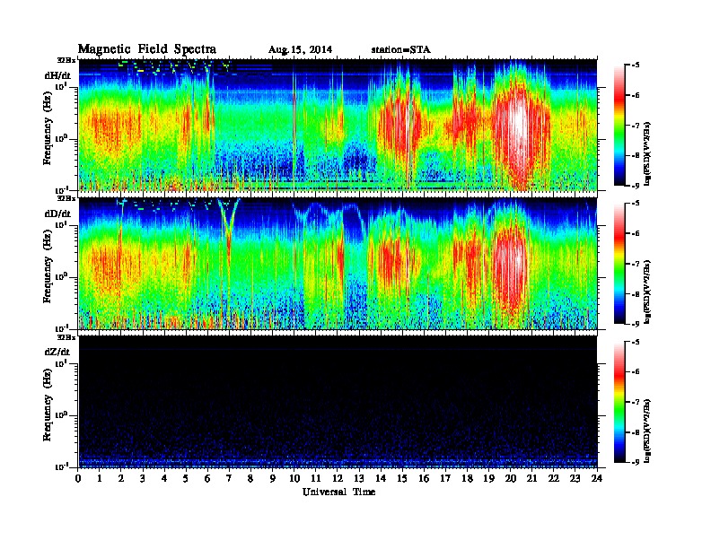Click the color scale bar beside dH/dt panel

(619, 126)
